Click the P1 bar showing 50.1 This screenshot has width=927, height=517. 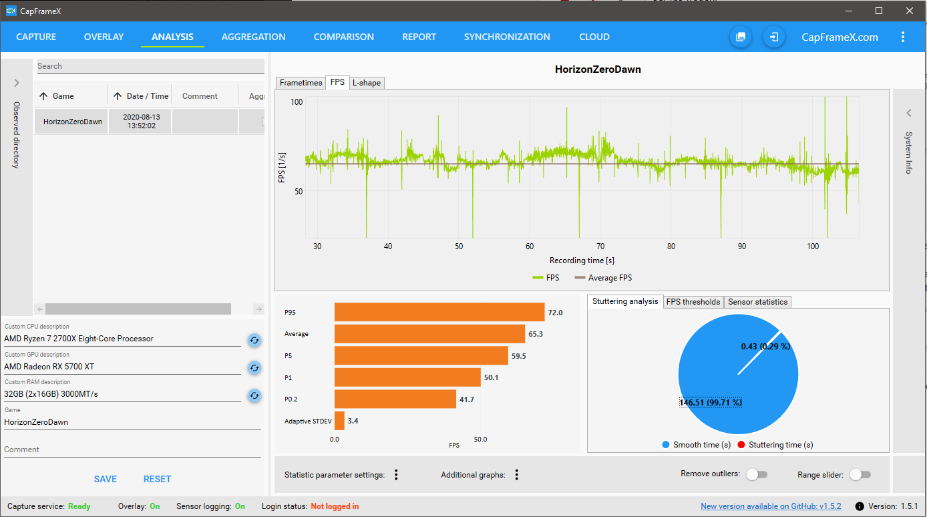coord(407,377)
